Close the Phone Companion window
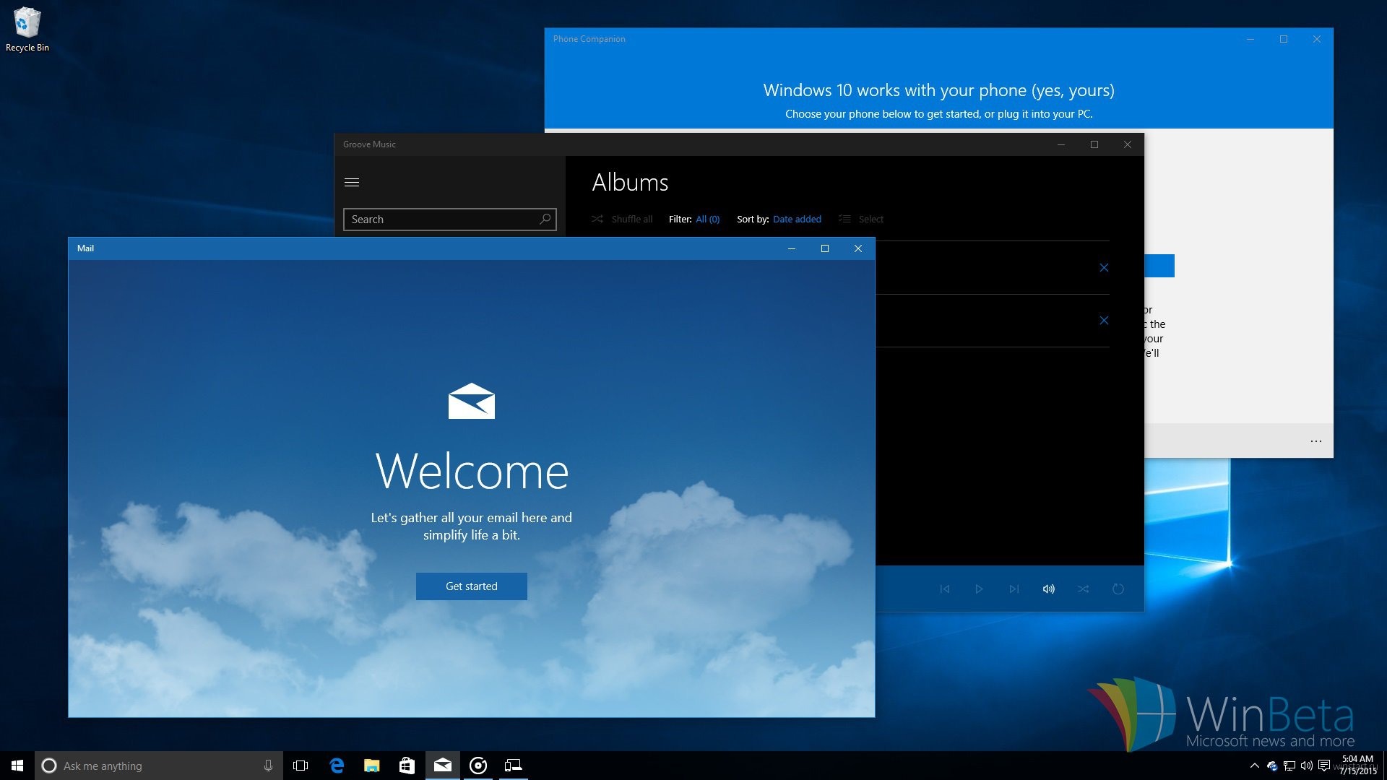The height and width of the screenshot is (780, 1387). (x=1317, y=39)
